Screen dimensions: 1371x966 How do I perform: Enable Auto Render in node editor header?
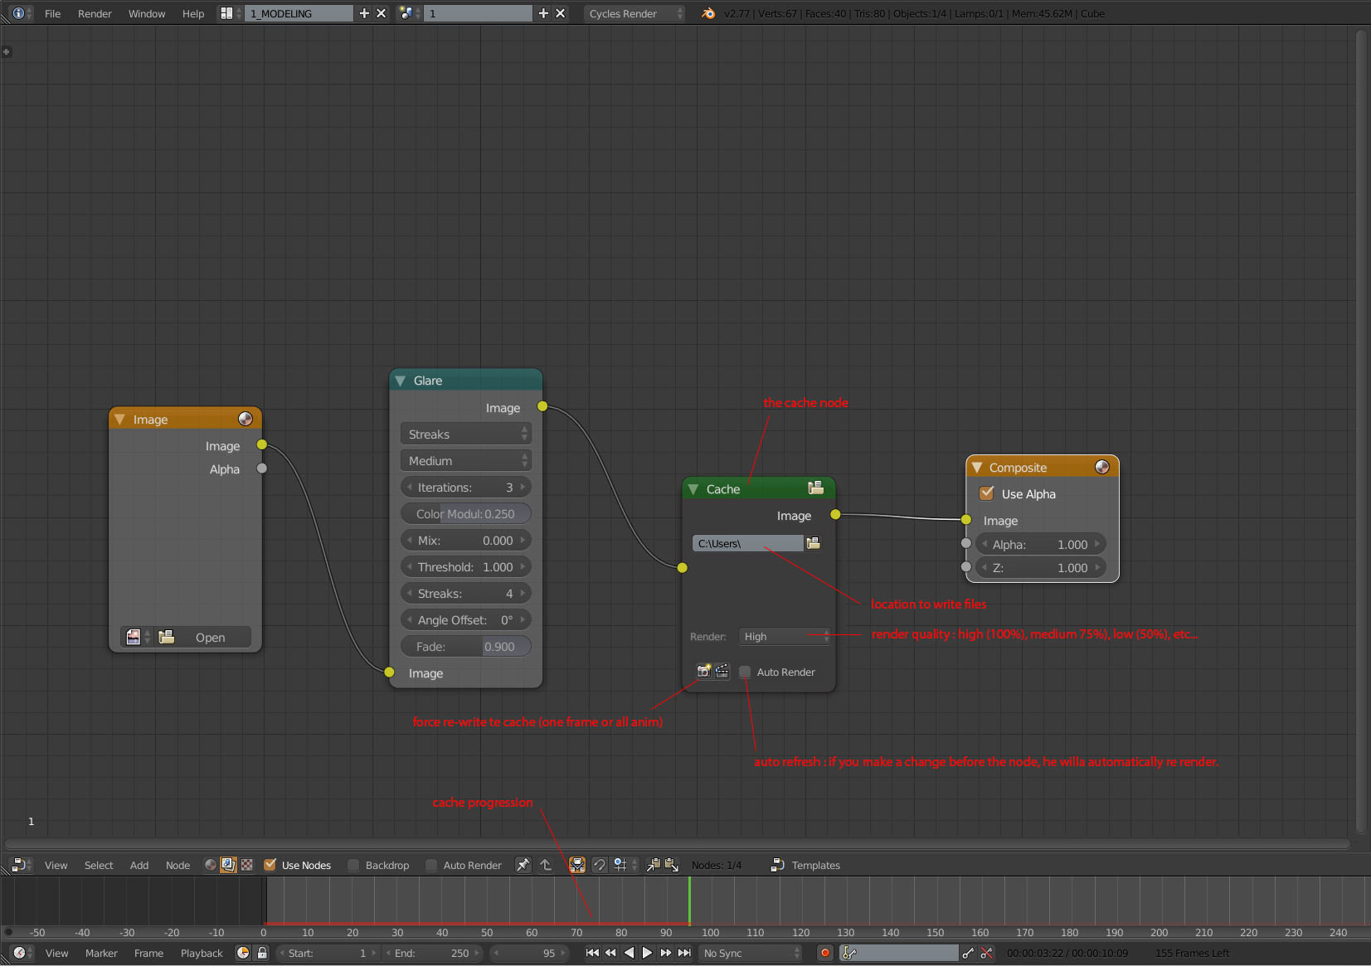(431, 865)
